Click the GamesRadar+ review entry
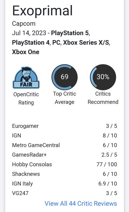This screenshot has height=212, width=129. 64,155
